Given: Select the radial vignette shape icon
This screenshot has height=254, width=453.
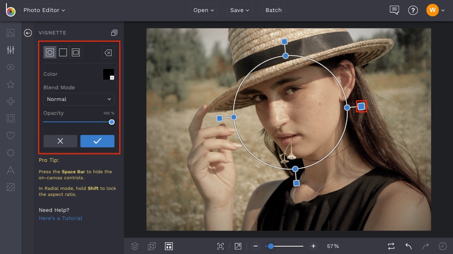Looking at the screenshot, I should click(x=50, y=52).
